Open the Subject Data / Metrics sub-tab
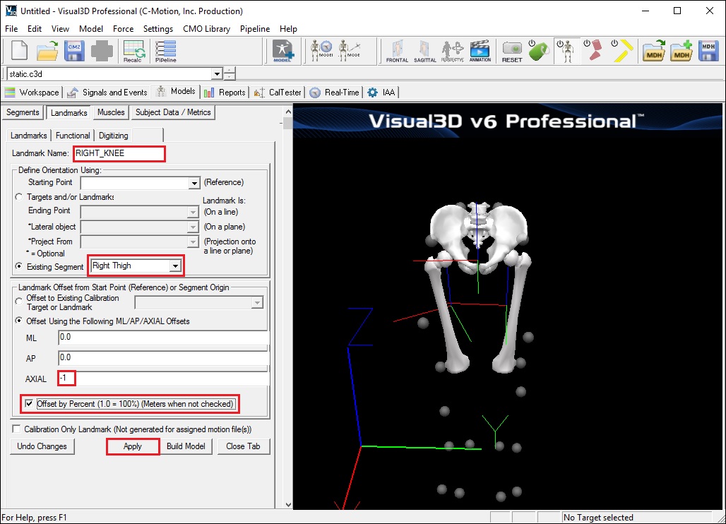The image size is (726, 524). (x=173, y=112)
